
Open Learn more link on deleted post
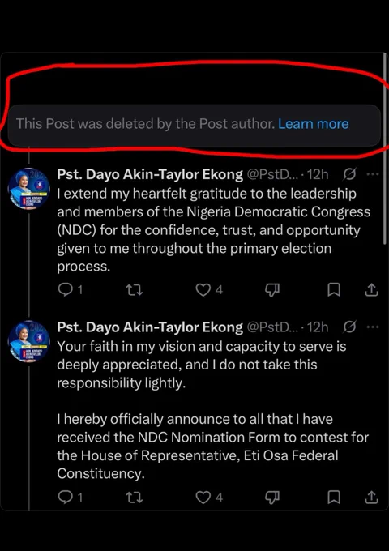pos(313,124)
